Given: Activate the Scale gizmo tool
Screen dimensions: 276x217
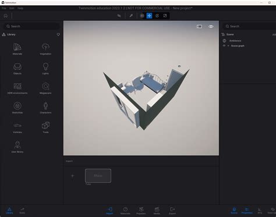Looking at the screenshot, I should [165, 16].
